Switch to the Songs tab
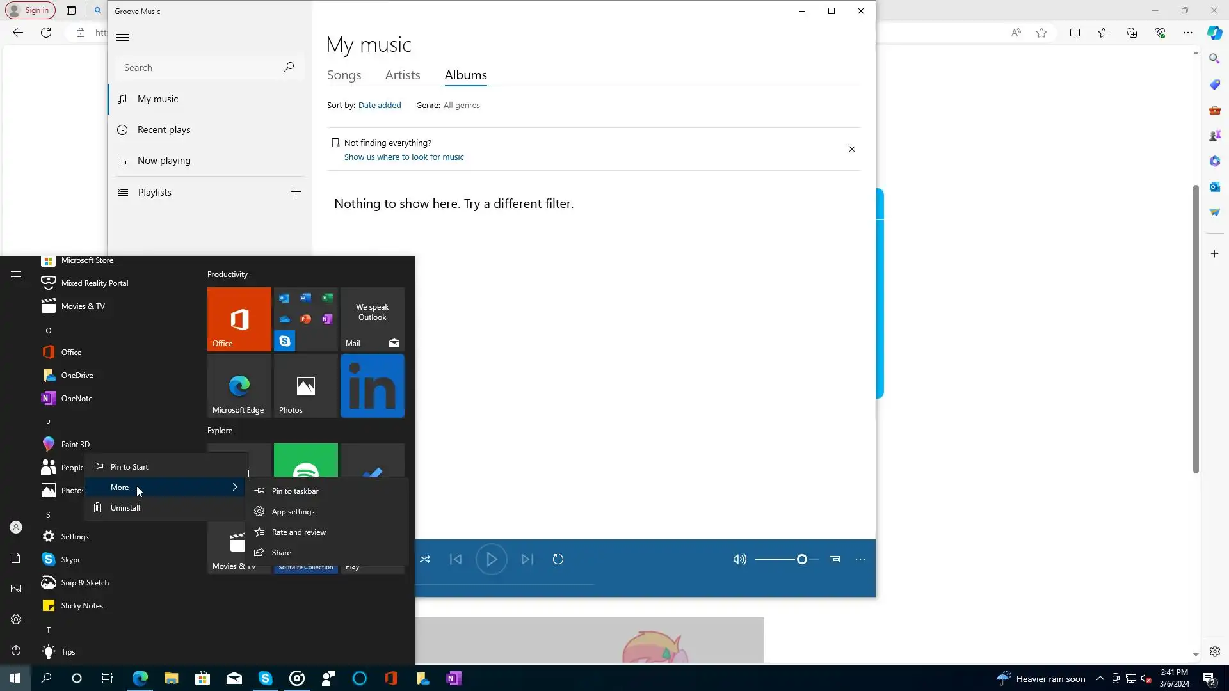This screenshot has width=1229, height=691. click(x=344, y=75)
